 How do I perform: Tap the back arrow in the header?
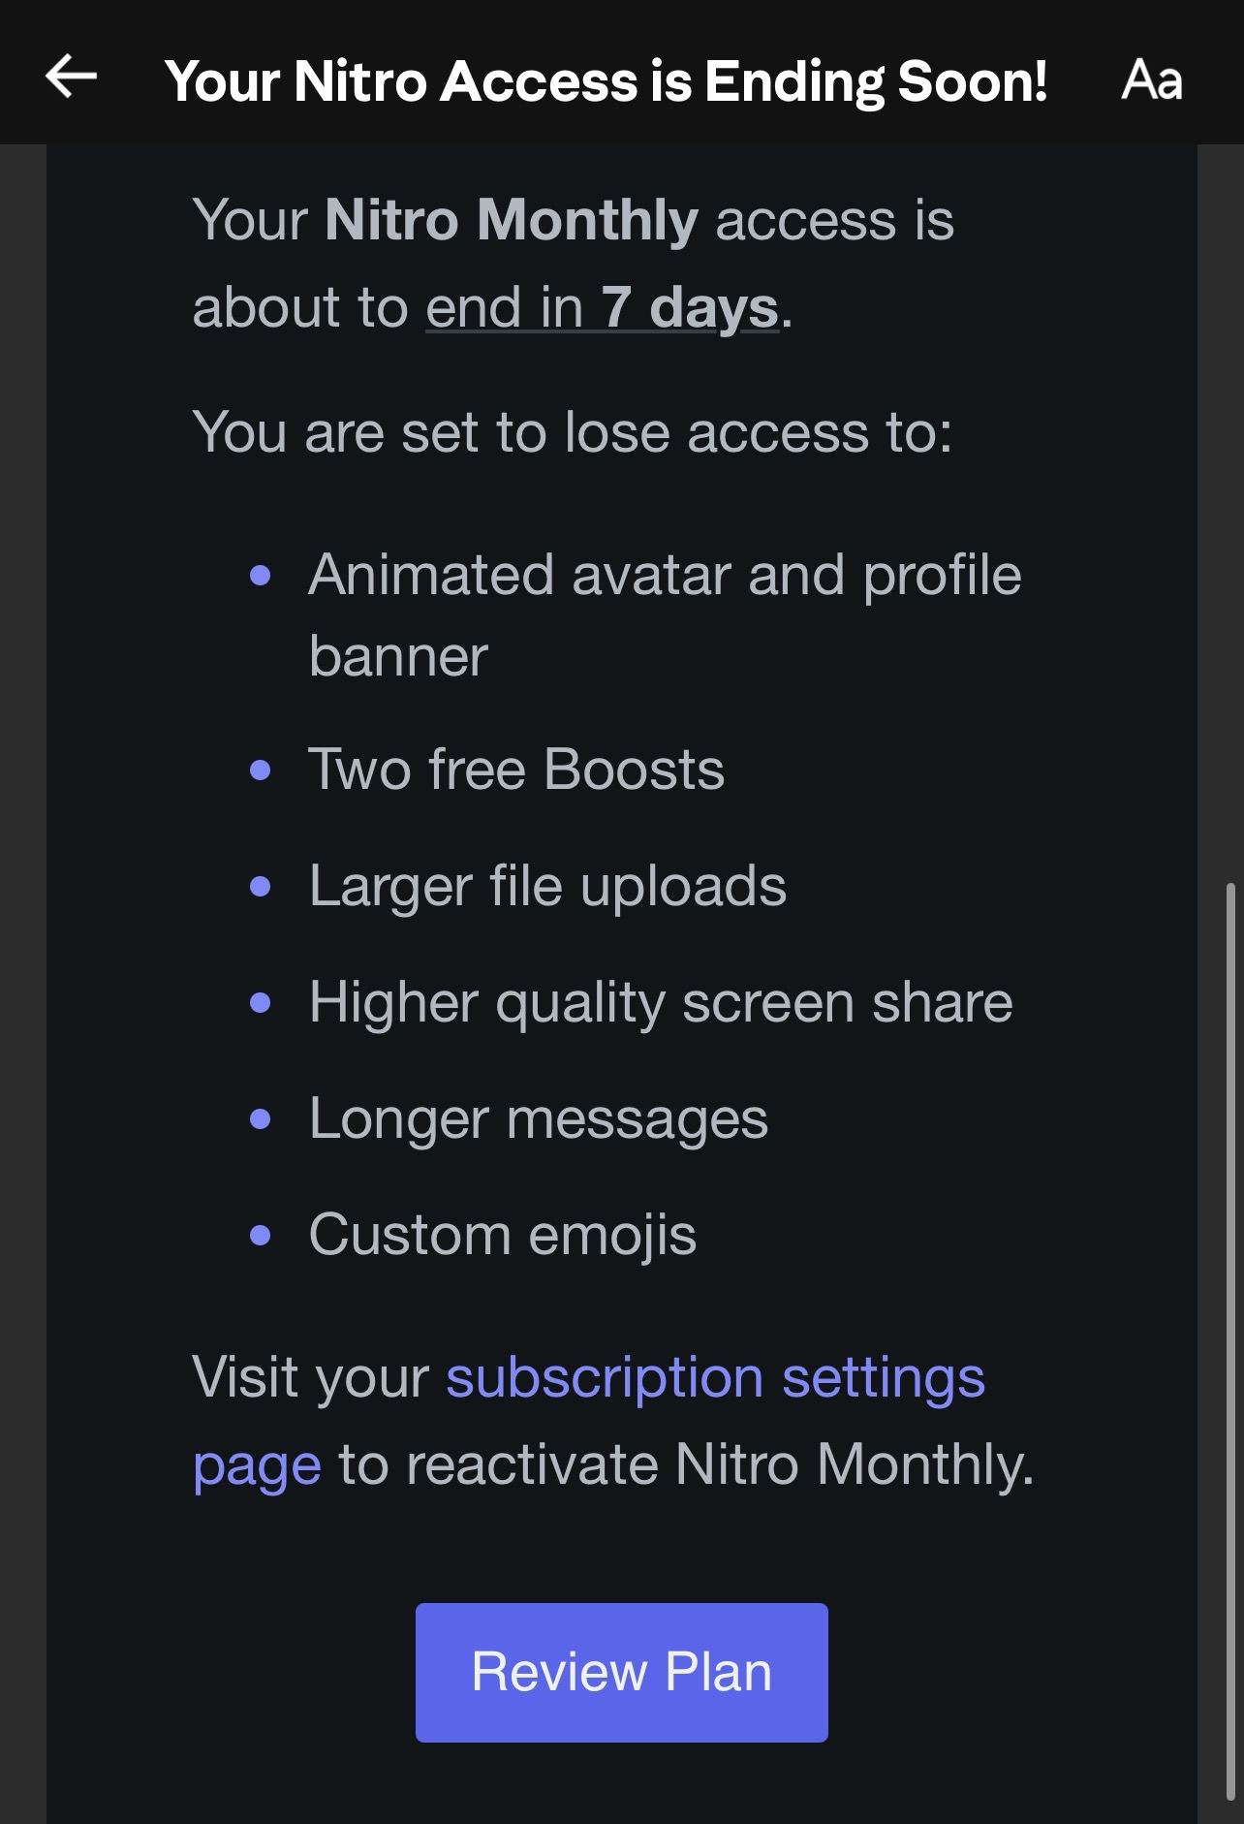pyautogui.click(x=71, y=78)
